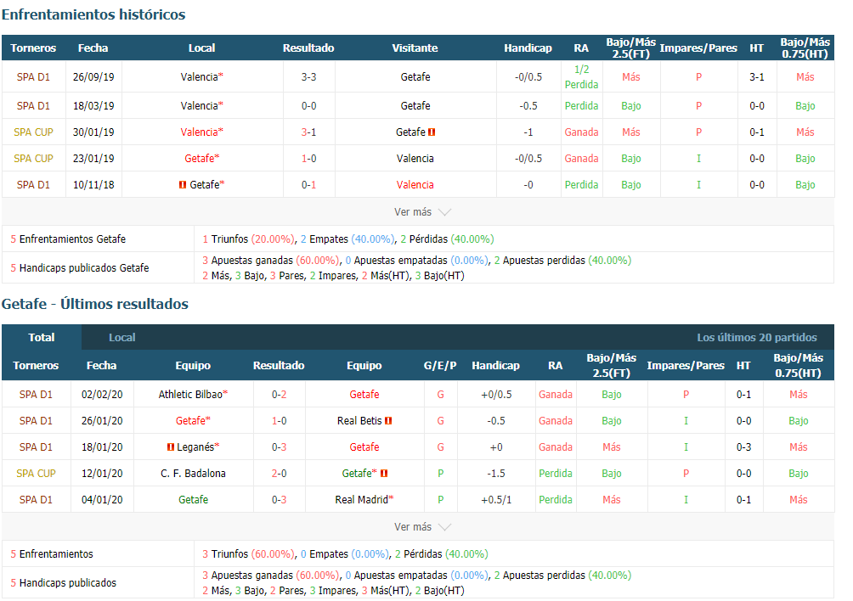Click G/E/P column header

(440, 365)
